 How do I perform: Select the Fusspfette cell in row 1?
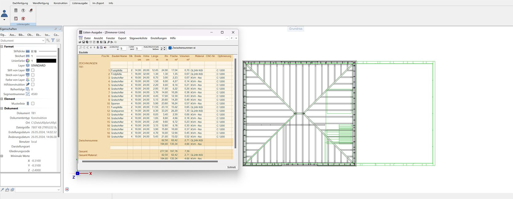[118, 70]
